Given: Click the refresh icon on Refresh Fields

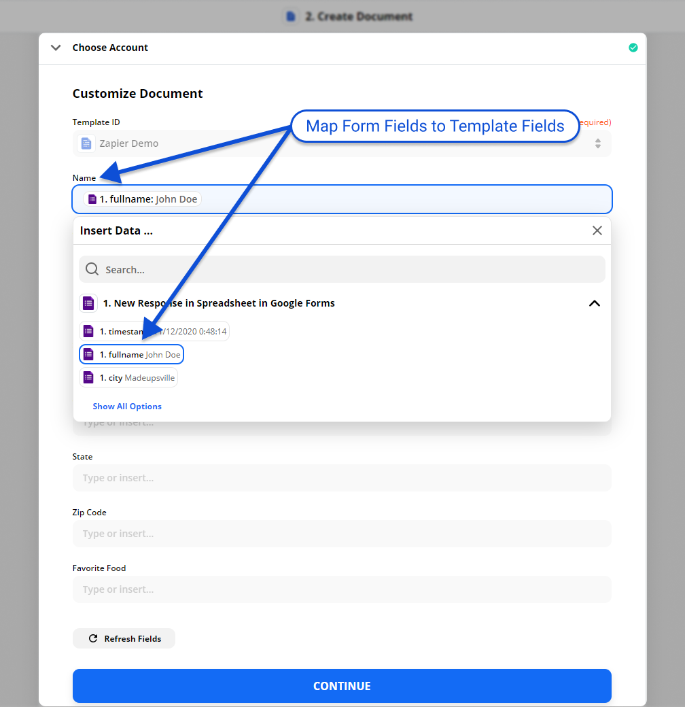Looking at the screenshot, I should tap(93, 638).
